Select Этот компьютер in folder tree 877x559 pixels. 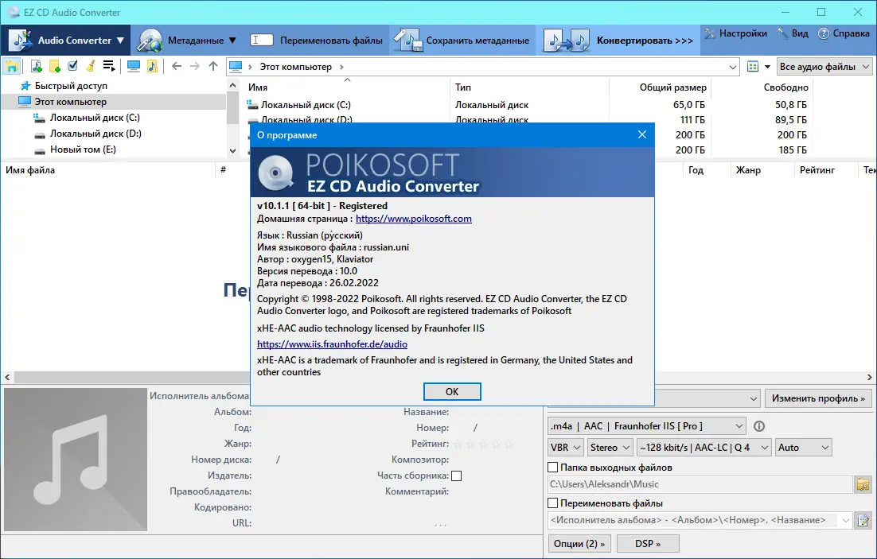pyautogui.click(x=71, y=102)
